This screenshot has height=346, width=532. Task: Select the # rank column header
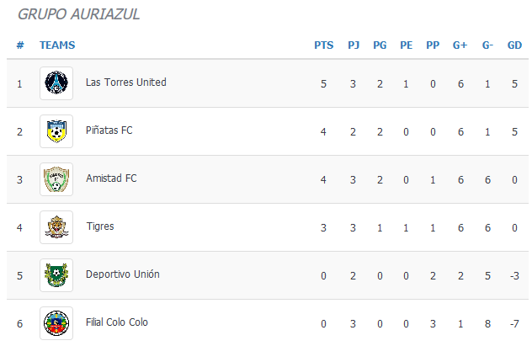[x=20, y=45]
